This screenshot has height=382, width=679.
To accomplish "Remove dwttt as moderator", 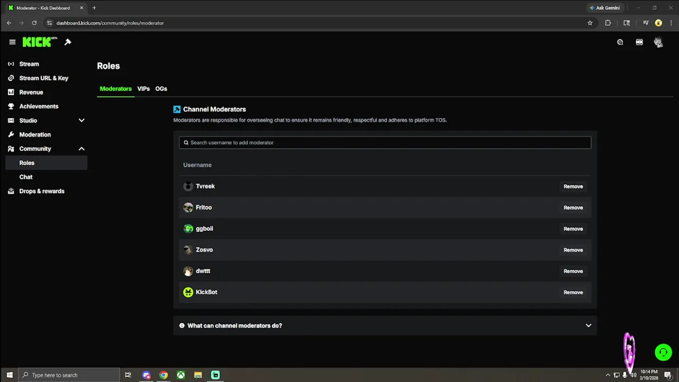I will (x=573, y=272).
